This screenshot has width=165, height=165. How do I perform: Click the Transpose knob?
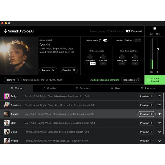tap(90, 57)
